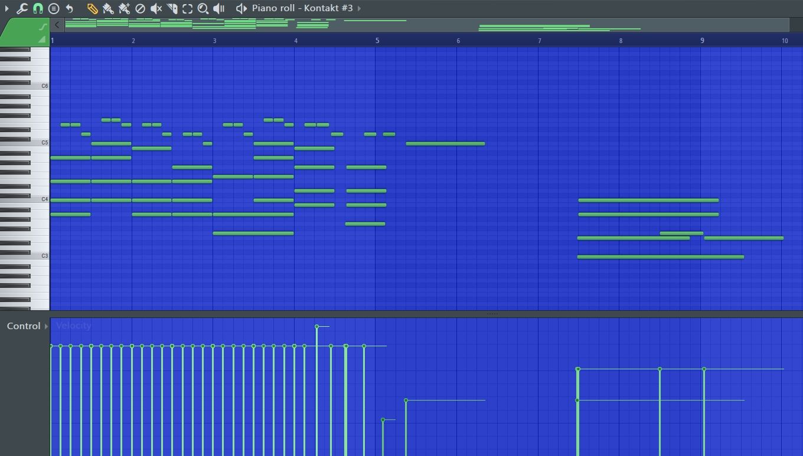Activate the Playback scrub speaker tool
803x456 pixels.
(x=219, y=8)
